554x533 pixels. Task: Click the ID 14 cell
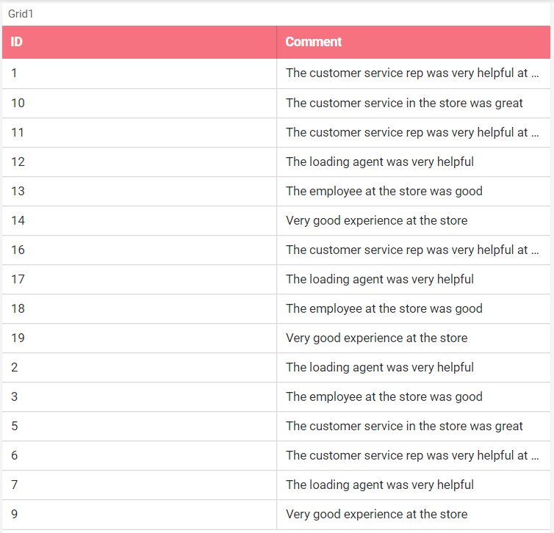(139, 220)
